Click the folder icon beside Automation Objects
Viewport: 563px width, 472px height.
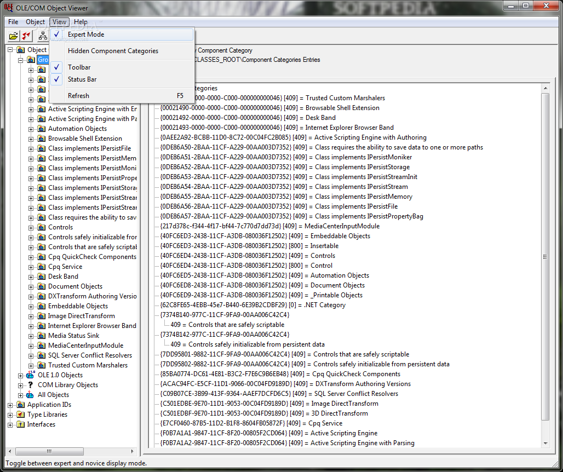coord(42,129)
